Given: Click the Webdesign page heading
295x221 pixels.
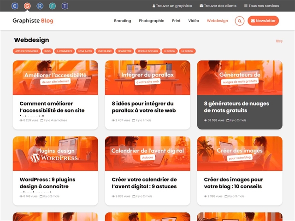Looking at the screenshot, I should click(32, 40).
